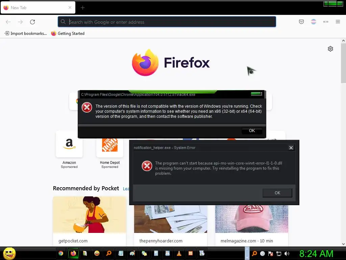Screen dimensions: 346x260
Task: Click OK in the nacl64.exe error dialog
Action: click(x=252, y=131)
